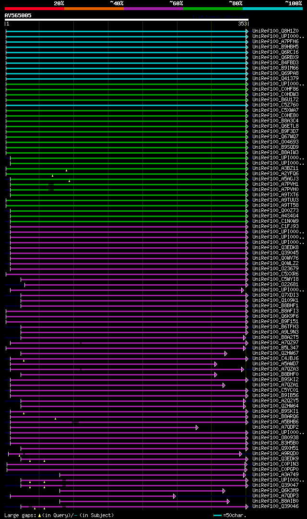The image size is (307, 519).
Task: Select the query name AV565005
Action: pyautogui.click(x=18, y=15)
